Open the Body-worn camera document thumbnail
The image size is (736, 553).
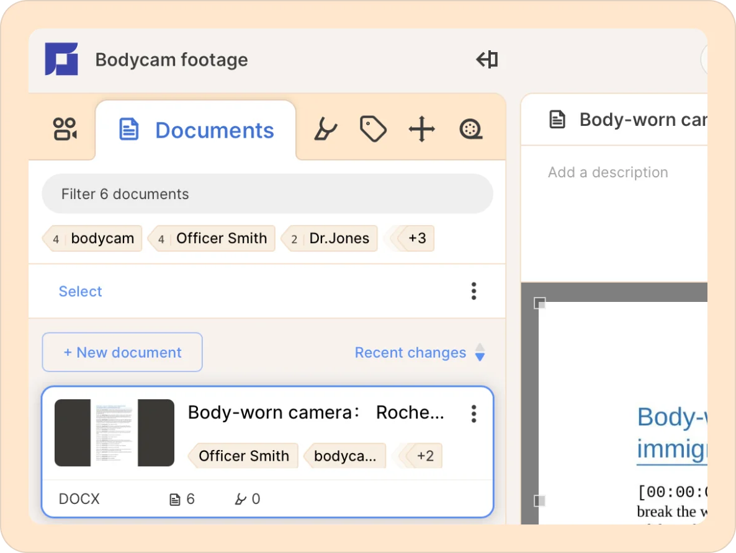tap(115, 433)
